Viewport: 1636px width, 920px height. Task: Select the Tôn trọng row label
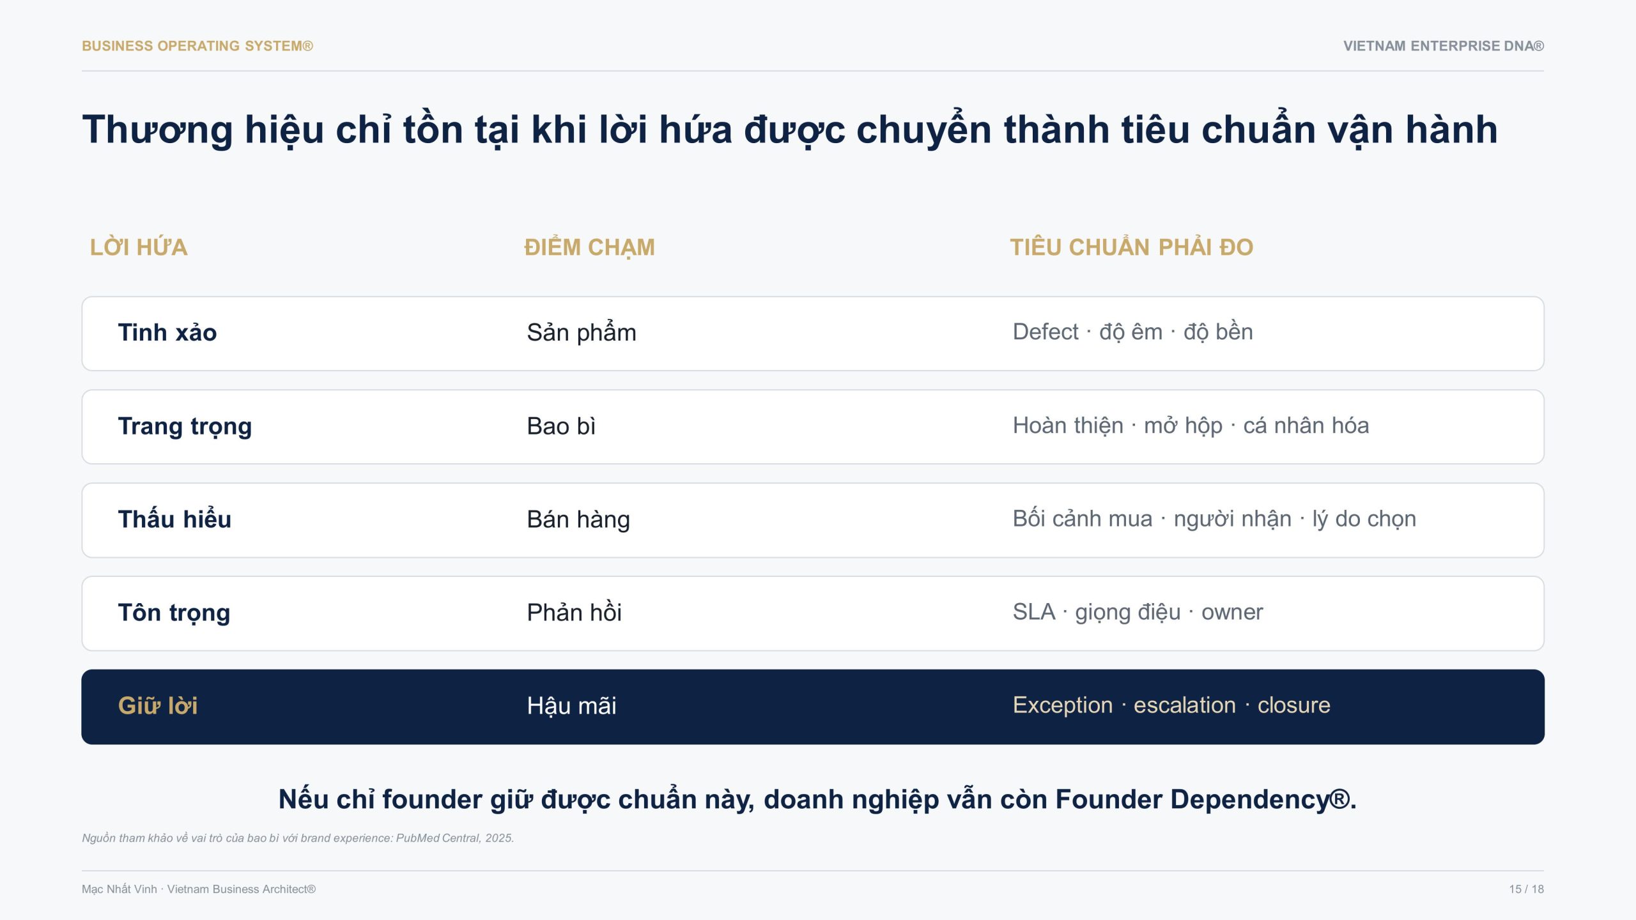174,613
